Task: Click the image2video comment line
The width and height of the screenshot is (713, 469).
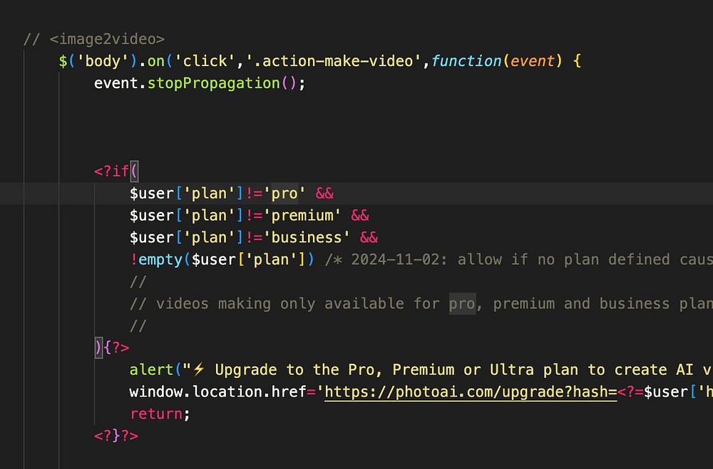Action: (94, 39)
